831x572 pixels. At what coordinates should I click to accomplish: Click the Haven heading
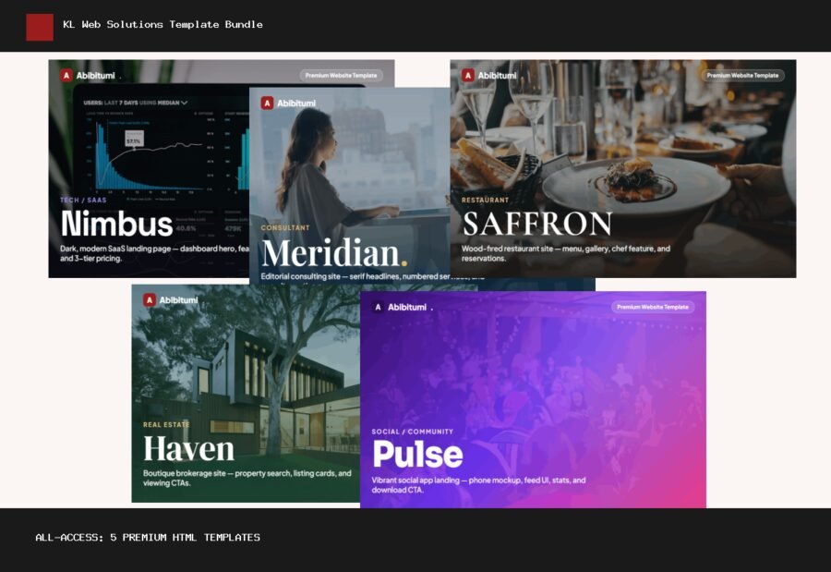[x=188, y=449]
